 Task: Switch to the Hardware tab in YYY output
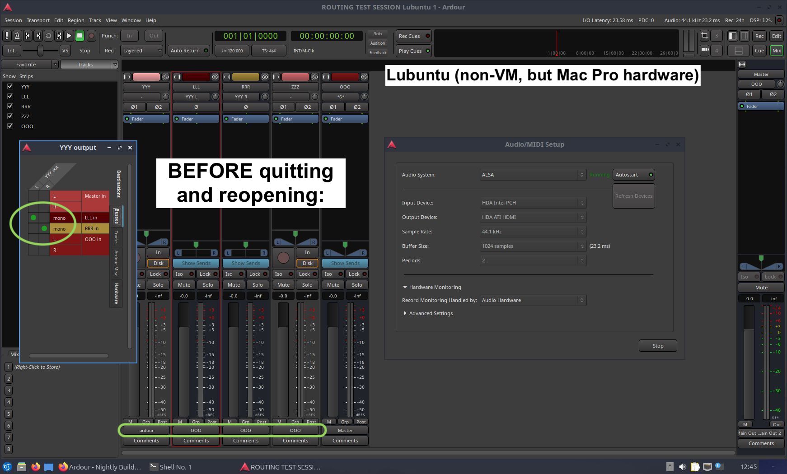click(x=116, y=293)
